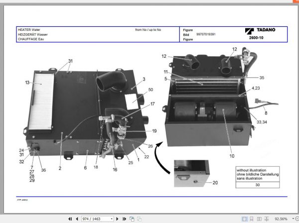Click part callout number 2
This screenshot has height=223, width=299.
(60, 168)
